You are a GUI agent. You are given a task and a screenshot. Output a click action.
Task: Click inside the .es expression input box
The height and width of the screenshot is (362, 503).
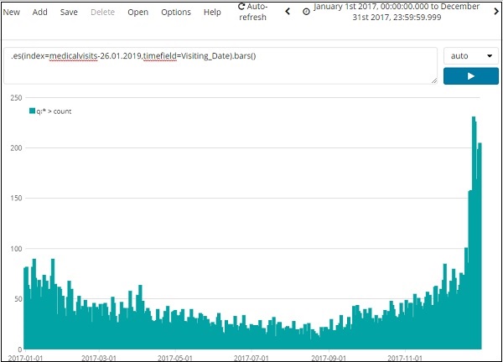(x=220, y=65)
